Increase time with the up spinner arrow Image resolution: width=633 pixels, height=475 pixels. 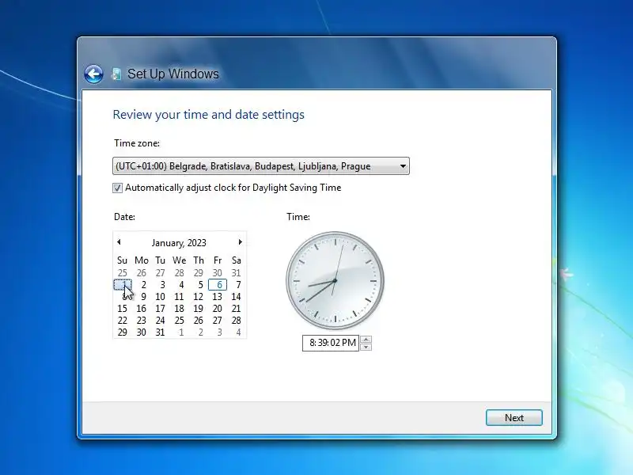pyautogui.click(x=366, y=340)
